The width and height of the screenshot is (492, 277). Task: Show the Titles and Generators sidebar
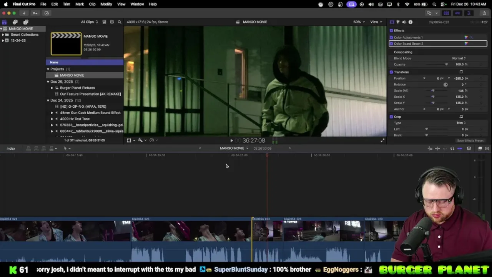click(x=26, y=22)
